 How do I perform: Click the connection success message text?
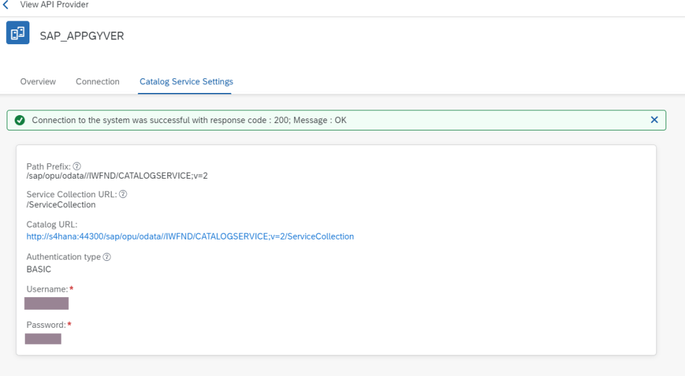189,120
